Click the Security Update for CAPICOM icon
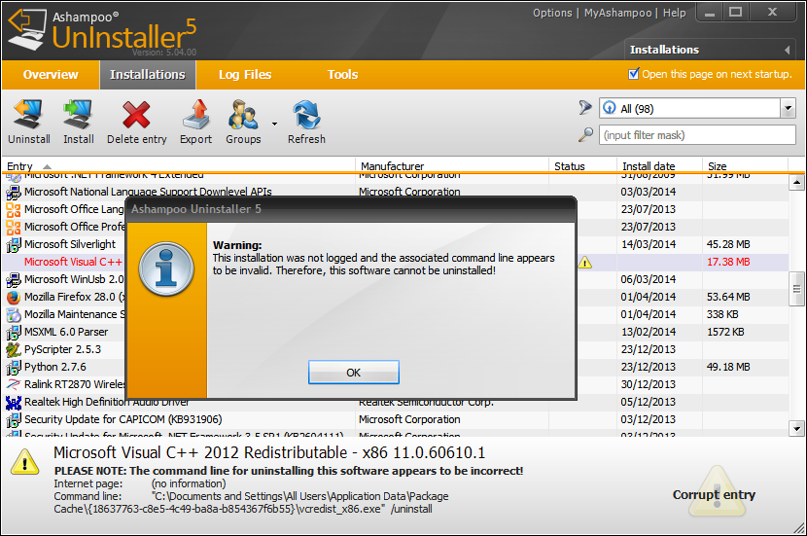Viewport: 807px width, 536px height. coord(14,419)
